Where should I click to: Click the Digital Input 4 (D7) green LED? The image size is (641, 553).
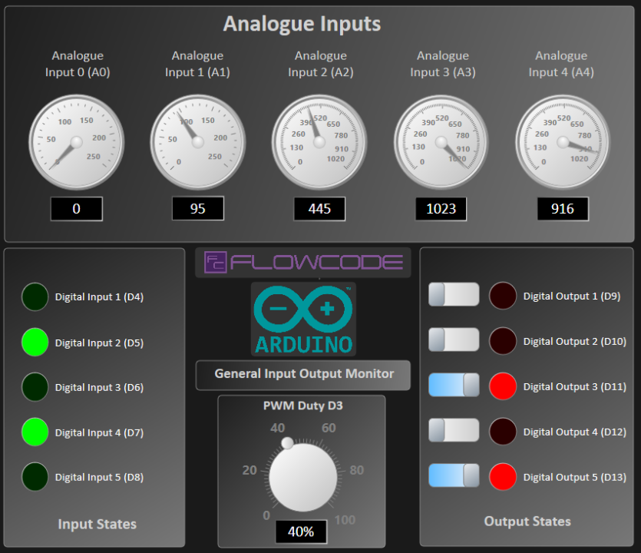coord(35,432)
